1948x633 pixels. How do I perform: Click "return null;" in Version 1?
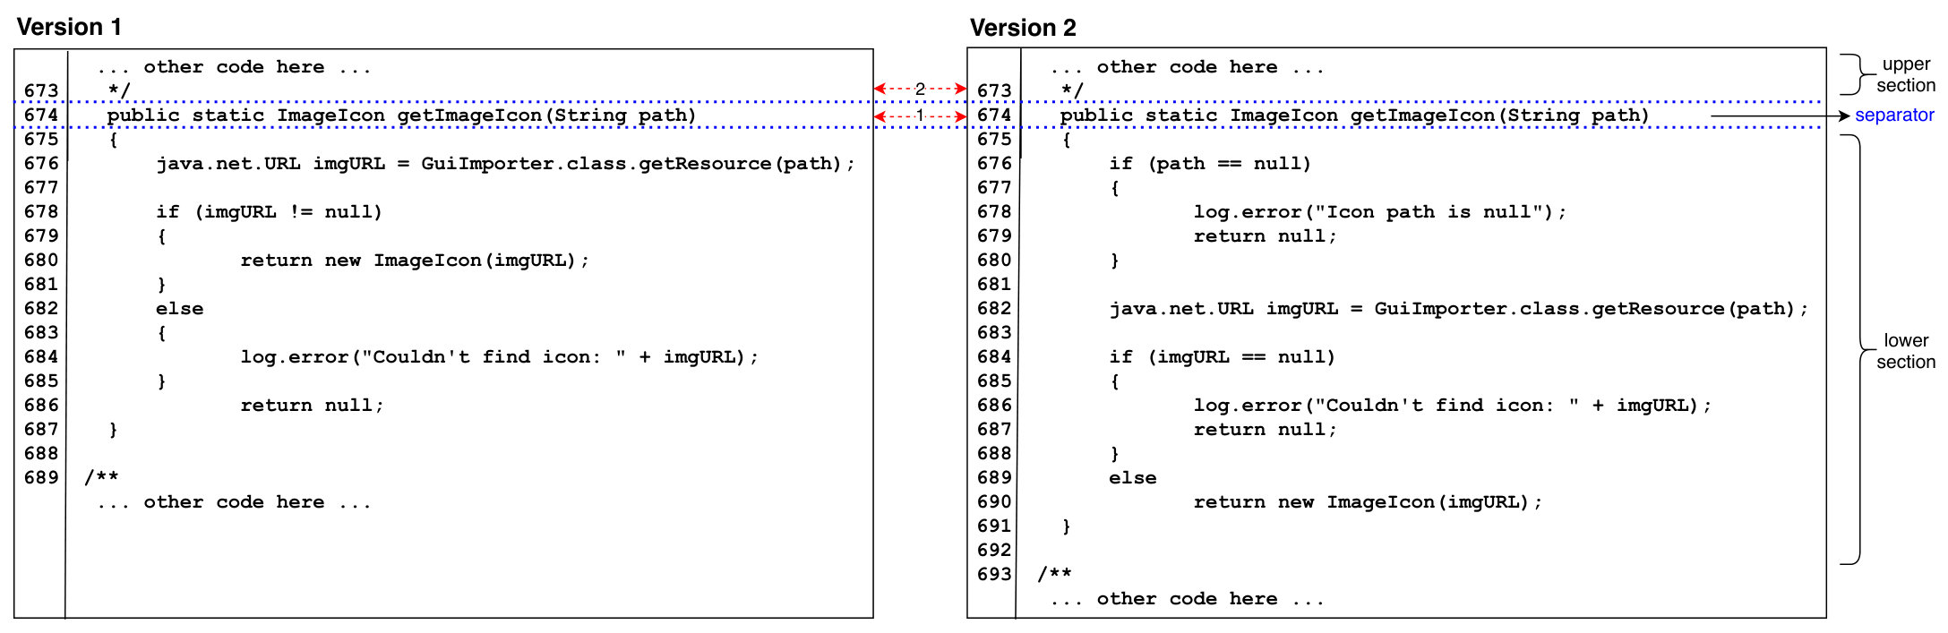coord(312,406)
